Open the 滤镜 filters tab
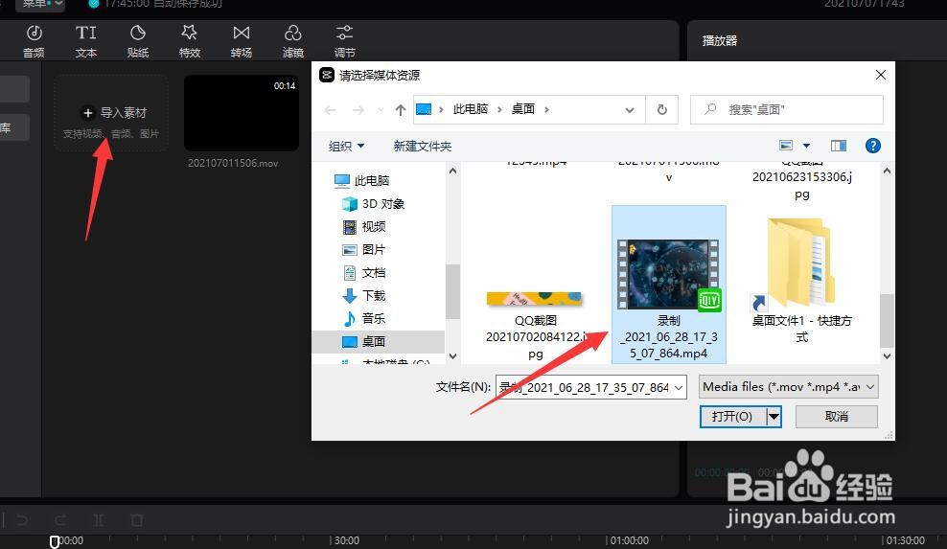This screenshot has width=947, height=549. click(x=293, y=41)
